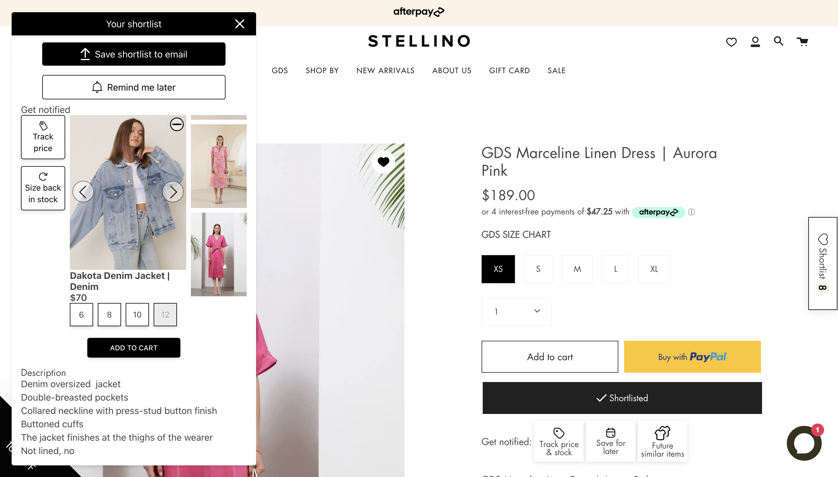Open the account profile icon
Image resolution: width=838 pixels, height=477 pixels.
click(x=755, y=42)
